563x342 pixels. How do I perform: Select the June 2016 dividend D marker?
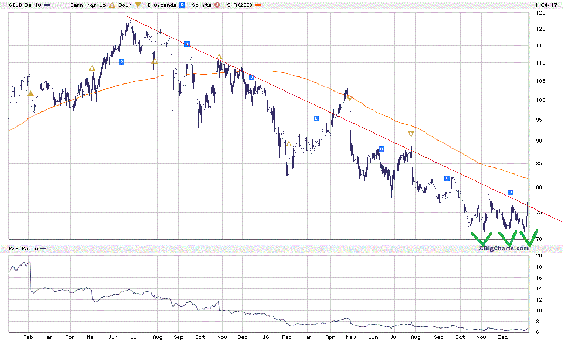[381, 149]
